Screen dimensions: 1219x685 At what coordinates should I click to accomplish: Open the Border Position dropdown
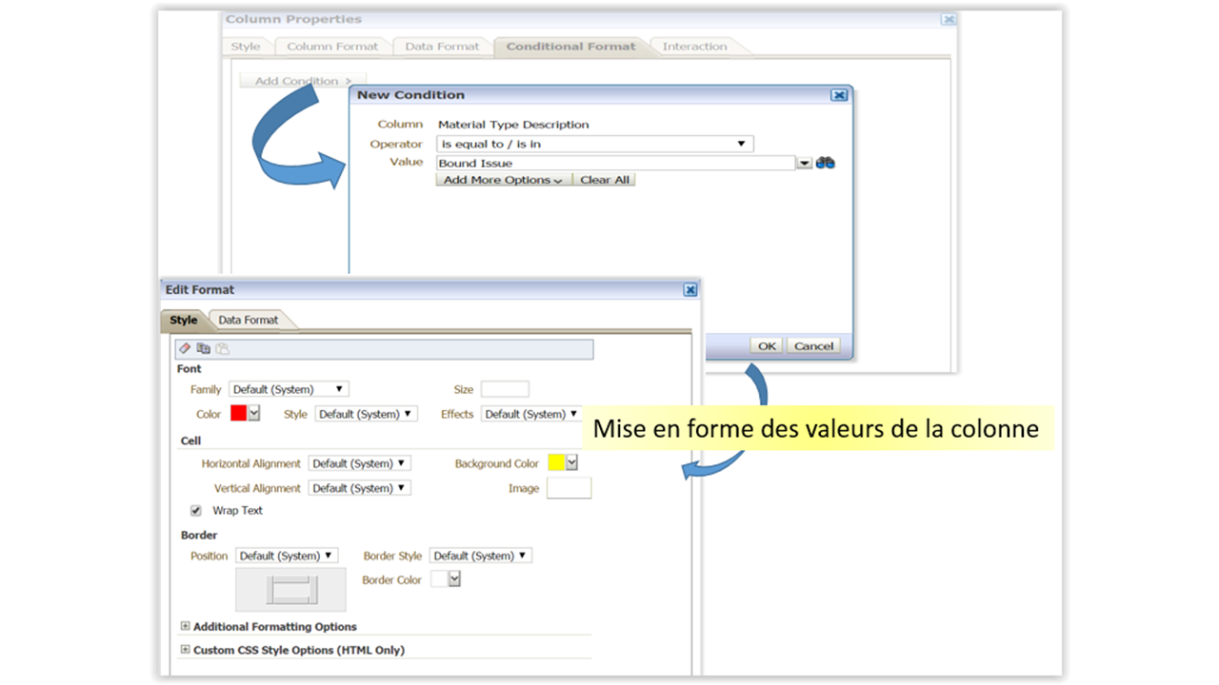point(287,556)
